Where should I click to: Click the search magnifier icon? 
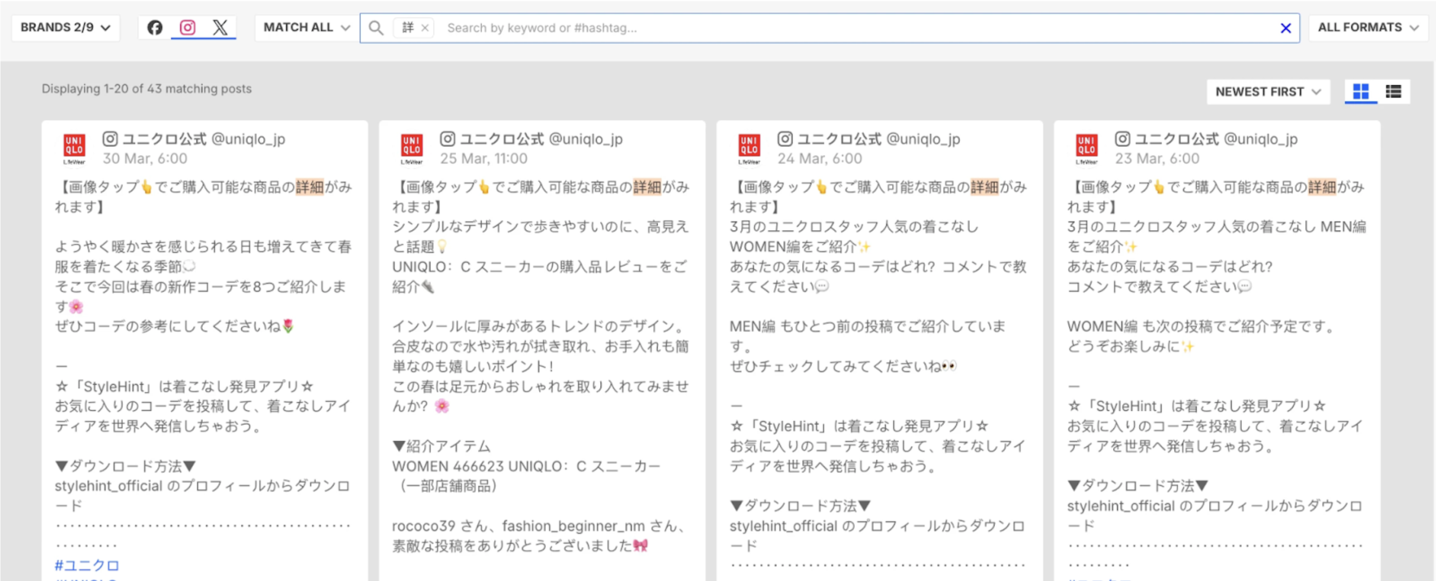click(376, 28)
